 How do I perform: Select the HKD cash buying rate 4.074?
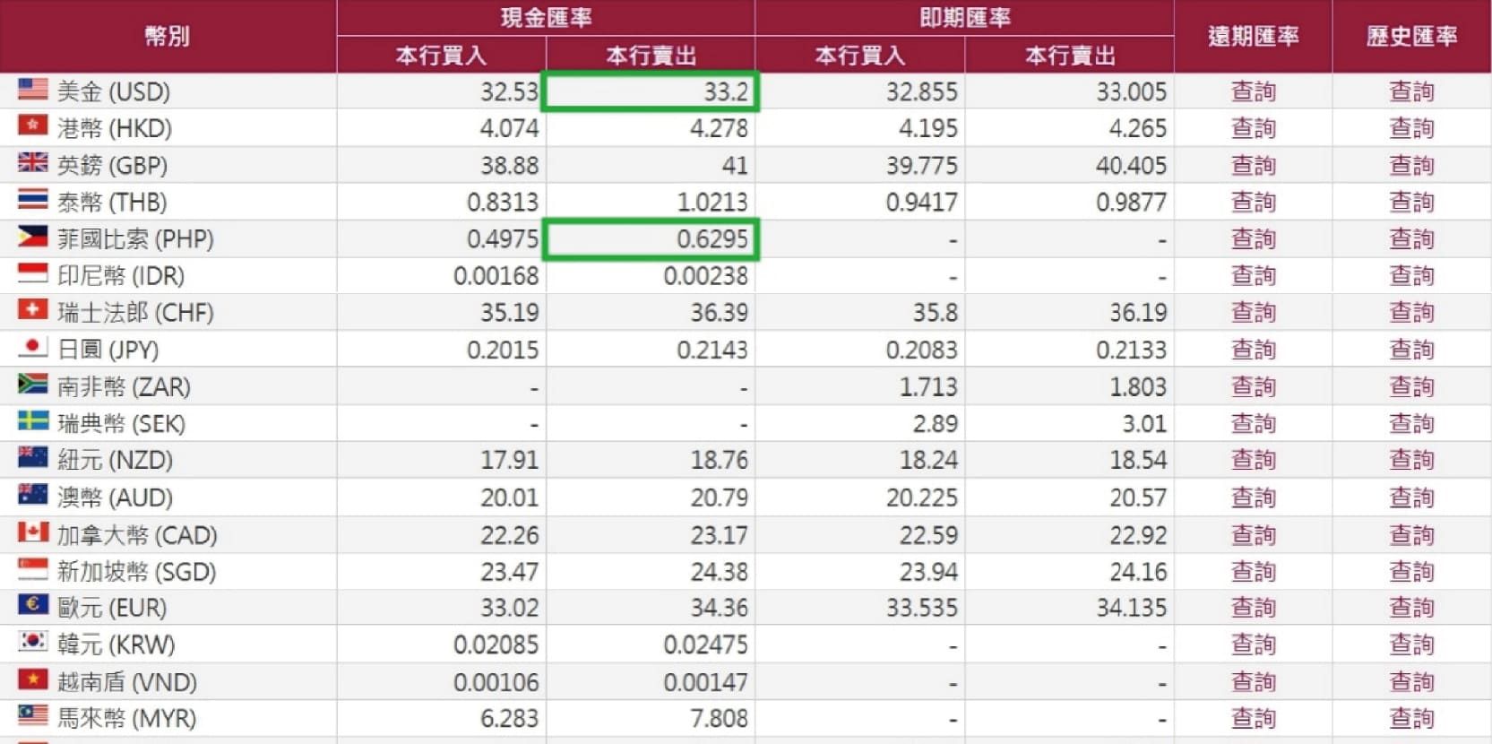coord(509,128)
